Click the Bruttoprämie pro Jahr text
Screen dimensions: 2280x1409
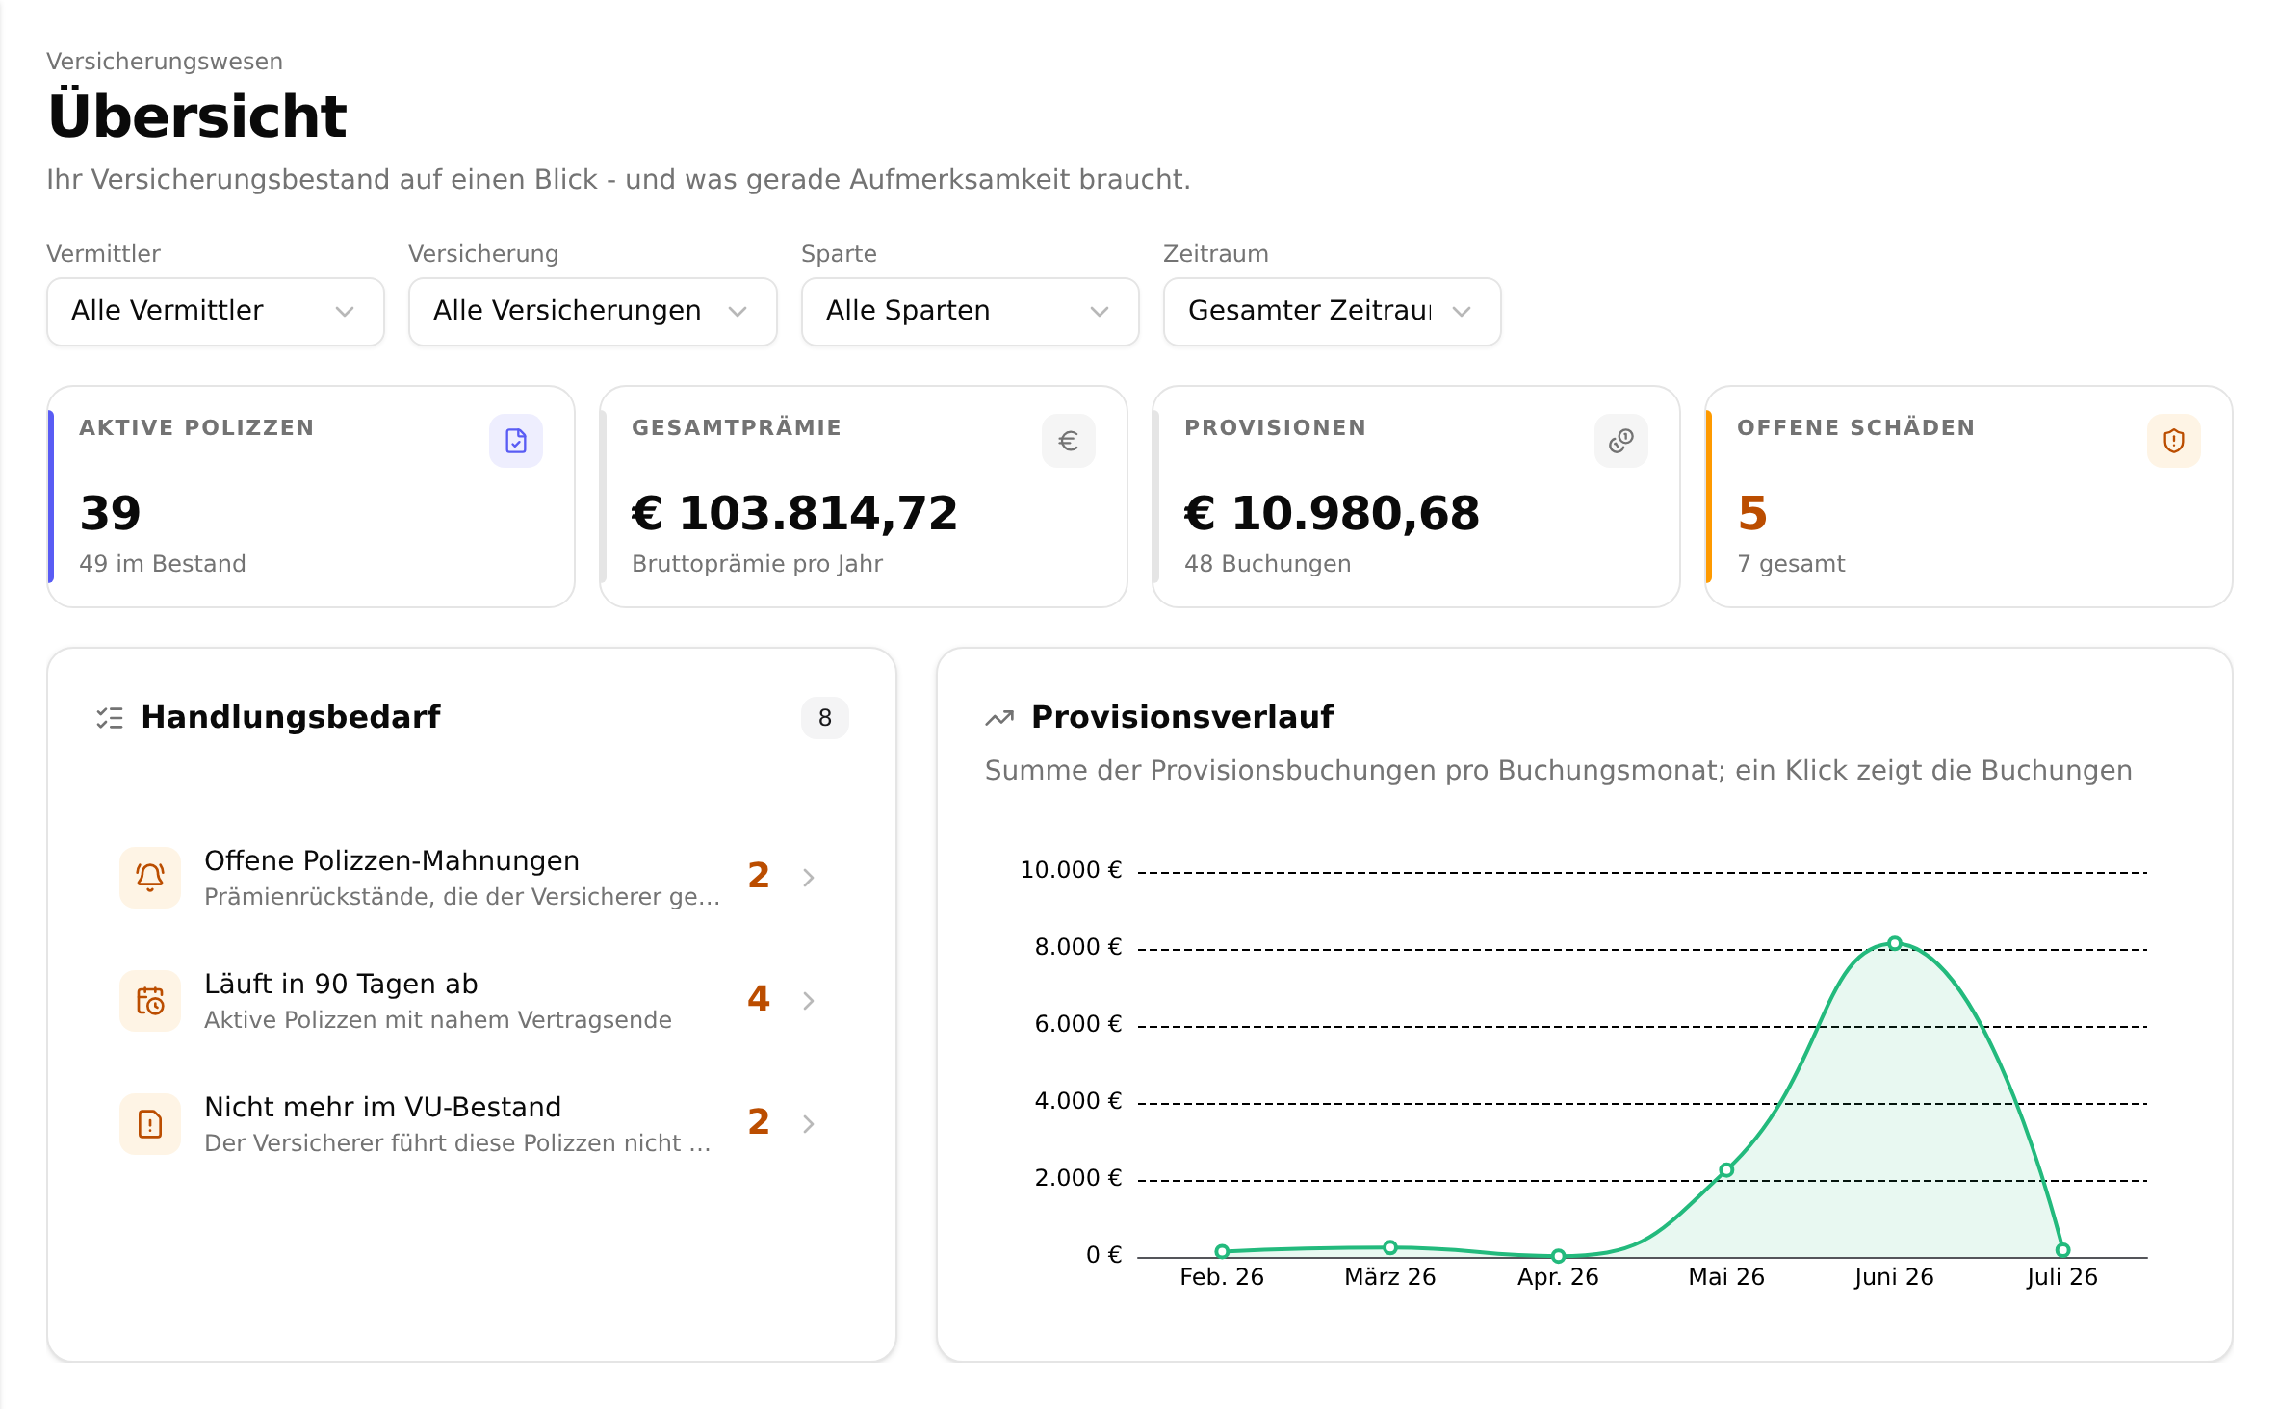757,564
